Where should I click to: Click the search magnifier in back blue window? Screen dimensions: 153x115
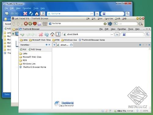(x=127, y=13)
